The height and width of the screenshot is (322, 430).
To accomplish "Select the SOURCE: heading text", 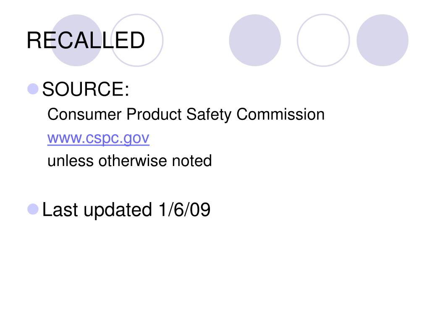I will (86, 89).
